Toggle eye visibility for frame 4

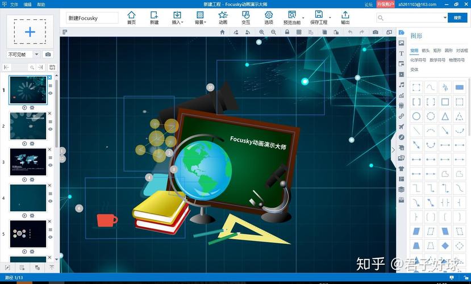point(51,201)
